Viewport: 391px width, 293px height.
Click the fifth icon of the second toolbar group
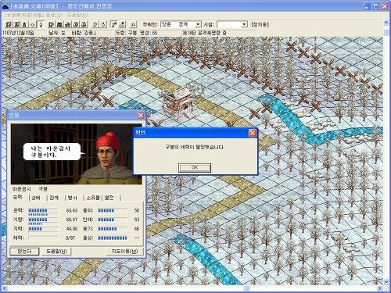pyautogui.click(x=84, y=24)
